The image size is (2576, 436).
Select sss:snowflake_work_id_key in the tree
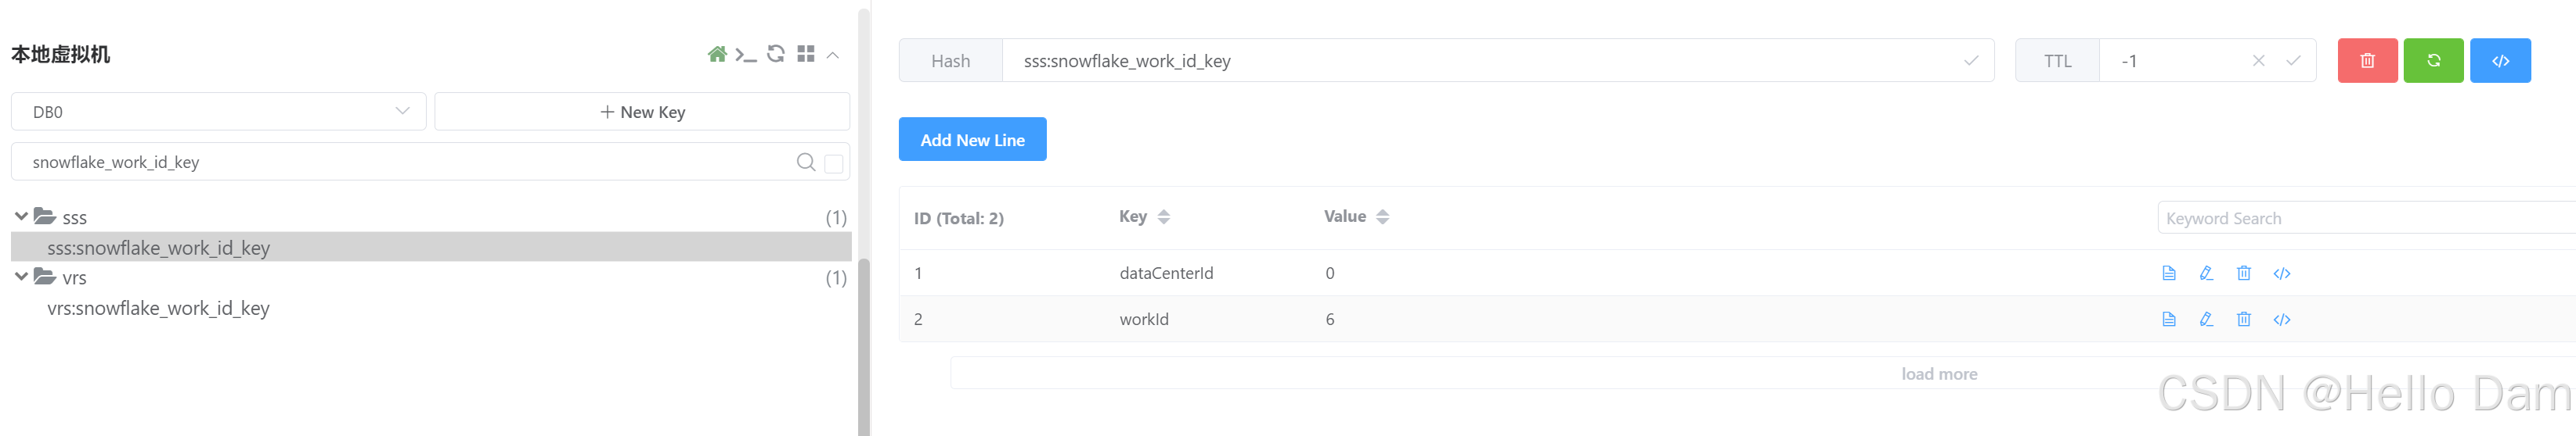[x=431, y=248]
